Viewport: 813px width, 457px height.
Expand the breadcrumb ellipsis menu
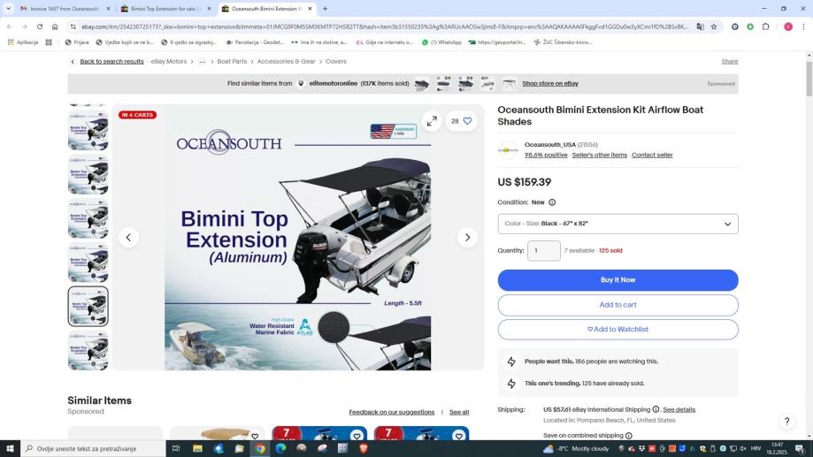click(x=203, y=62)
